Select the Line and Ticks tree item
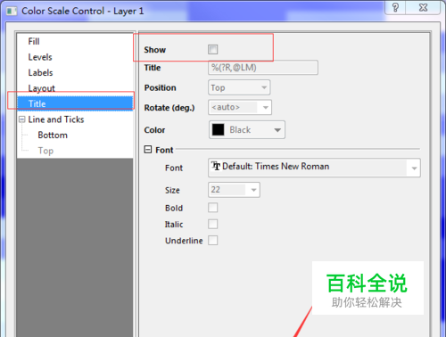 [56, 119]
